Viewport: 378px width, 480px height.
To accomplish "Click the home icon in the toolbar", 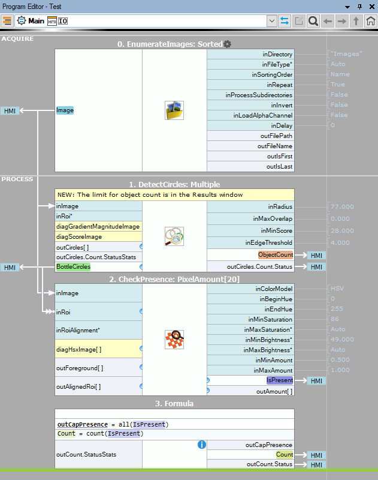I will tap(371, 21).
